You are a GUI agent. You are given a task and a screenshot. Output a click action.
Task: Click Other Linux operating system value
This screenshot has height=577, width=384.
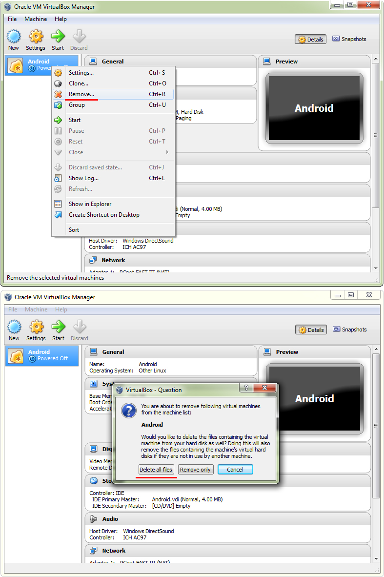click(x=152, y=371)
